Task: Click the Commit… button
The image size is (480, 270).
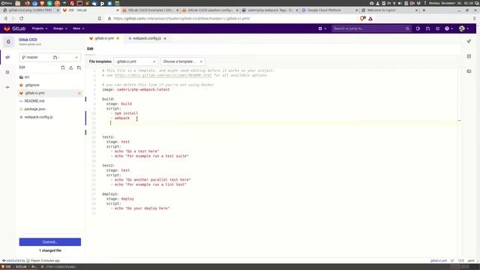Action: click(x=50, y=241)
